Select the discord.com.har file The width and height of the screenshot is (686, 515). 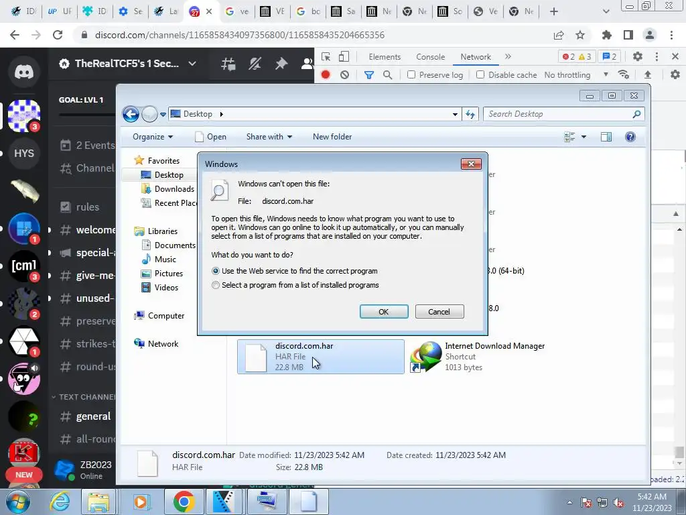pyautogui.click(x=321, y=357)
